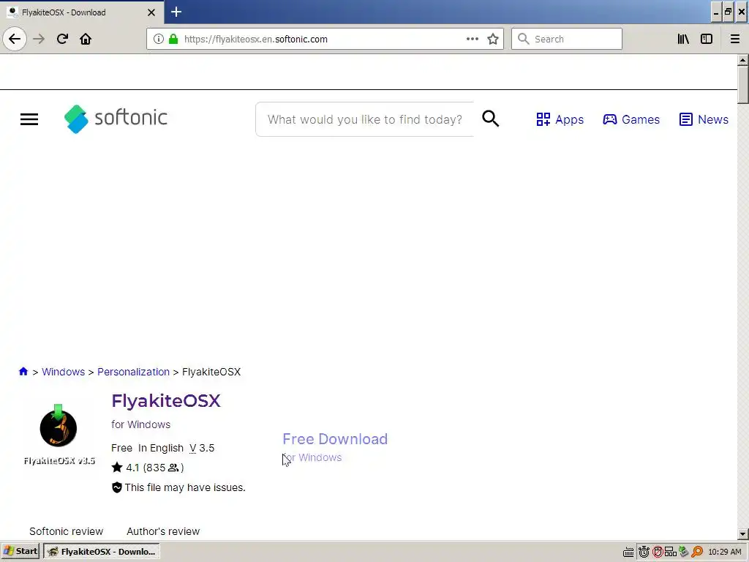Click the Softonic 'What would you like to find today?' field

pos(365,119)
